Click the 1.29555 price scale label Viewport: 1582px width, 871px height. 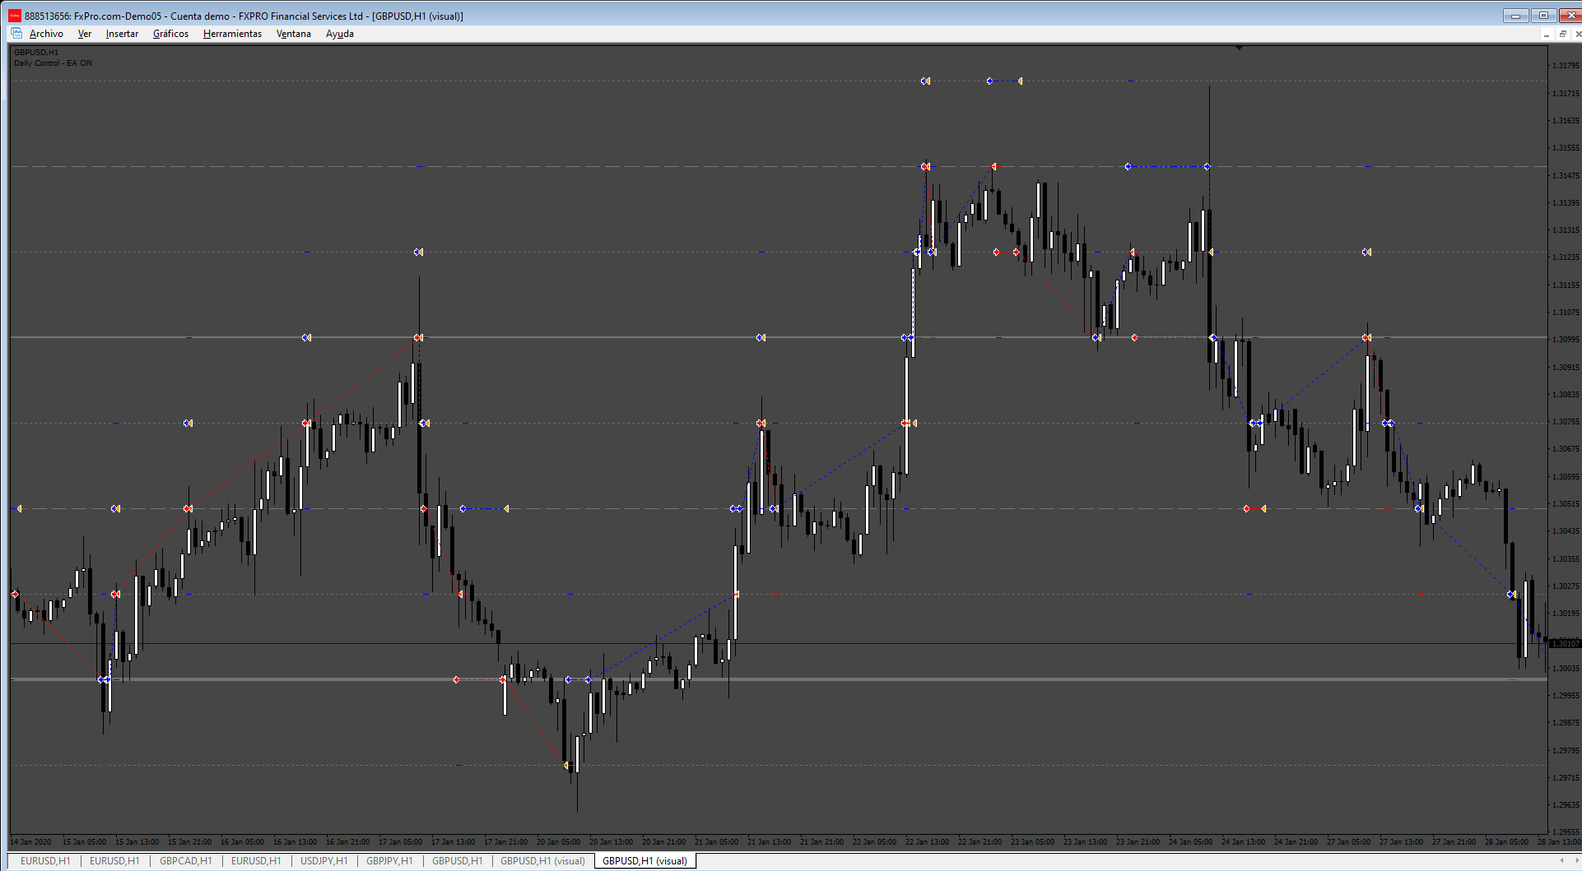1566,832
